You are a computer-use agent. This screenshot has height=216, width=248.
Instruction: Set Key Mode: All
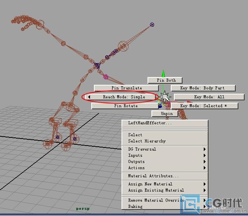pos(209,97)
